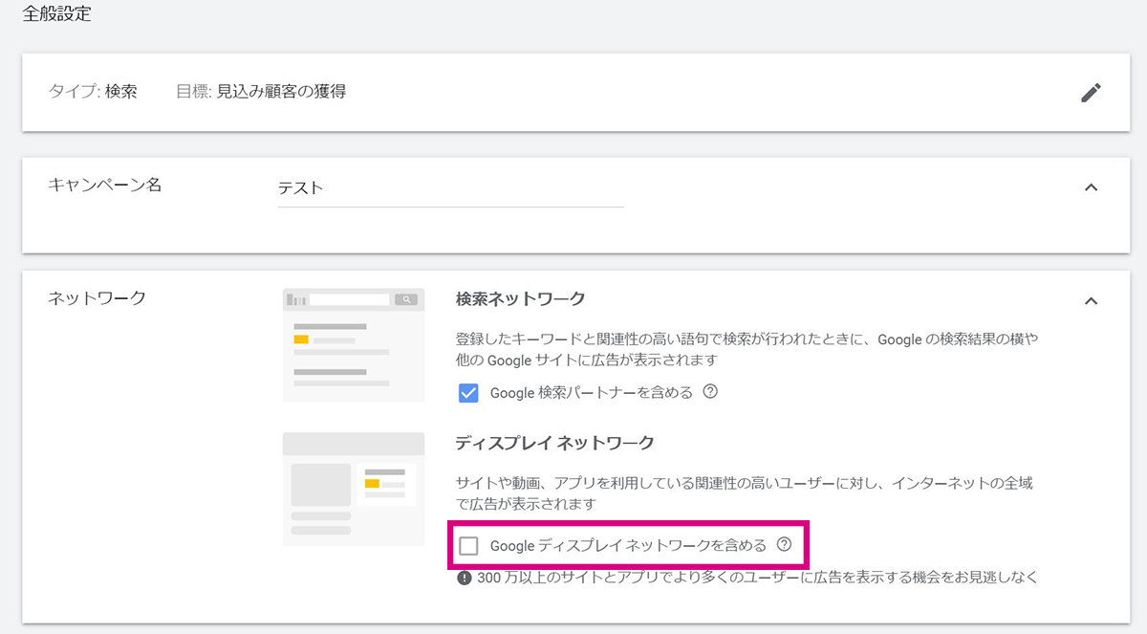Image resolution: width=1147 pixels, height=634 pixels.
Task: Uncheck Google 検索パートナーを含める checkbox
Action: 468,392
